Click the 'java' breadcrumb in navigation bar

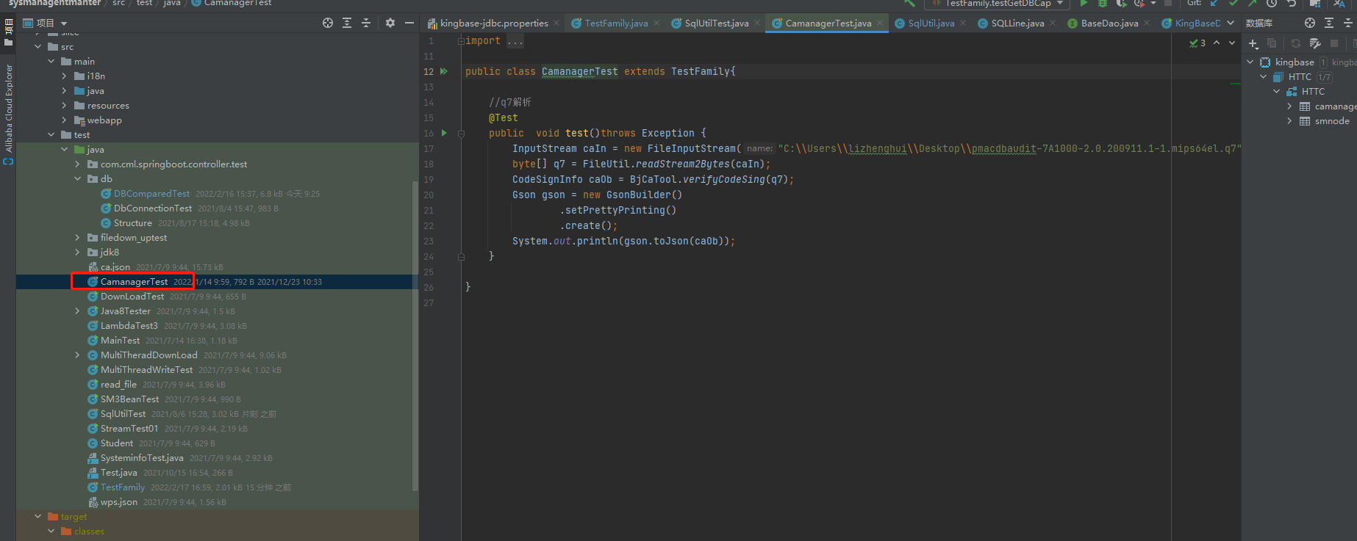pos(172,3)
